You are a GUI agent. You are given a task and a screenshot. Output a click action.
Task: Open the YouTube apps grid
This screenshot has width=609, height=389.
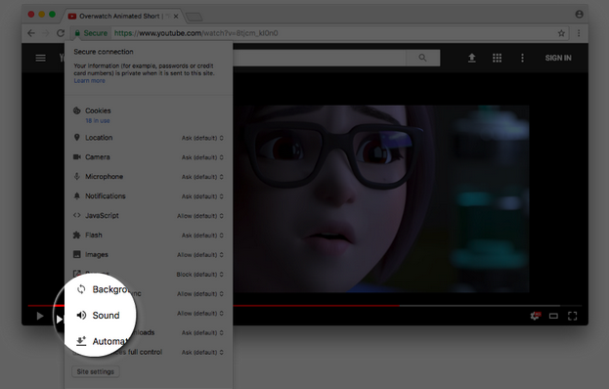coord(497,58)
